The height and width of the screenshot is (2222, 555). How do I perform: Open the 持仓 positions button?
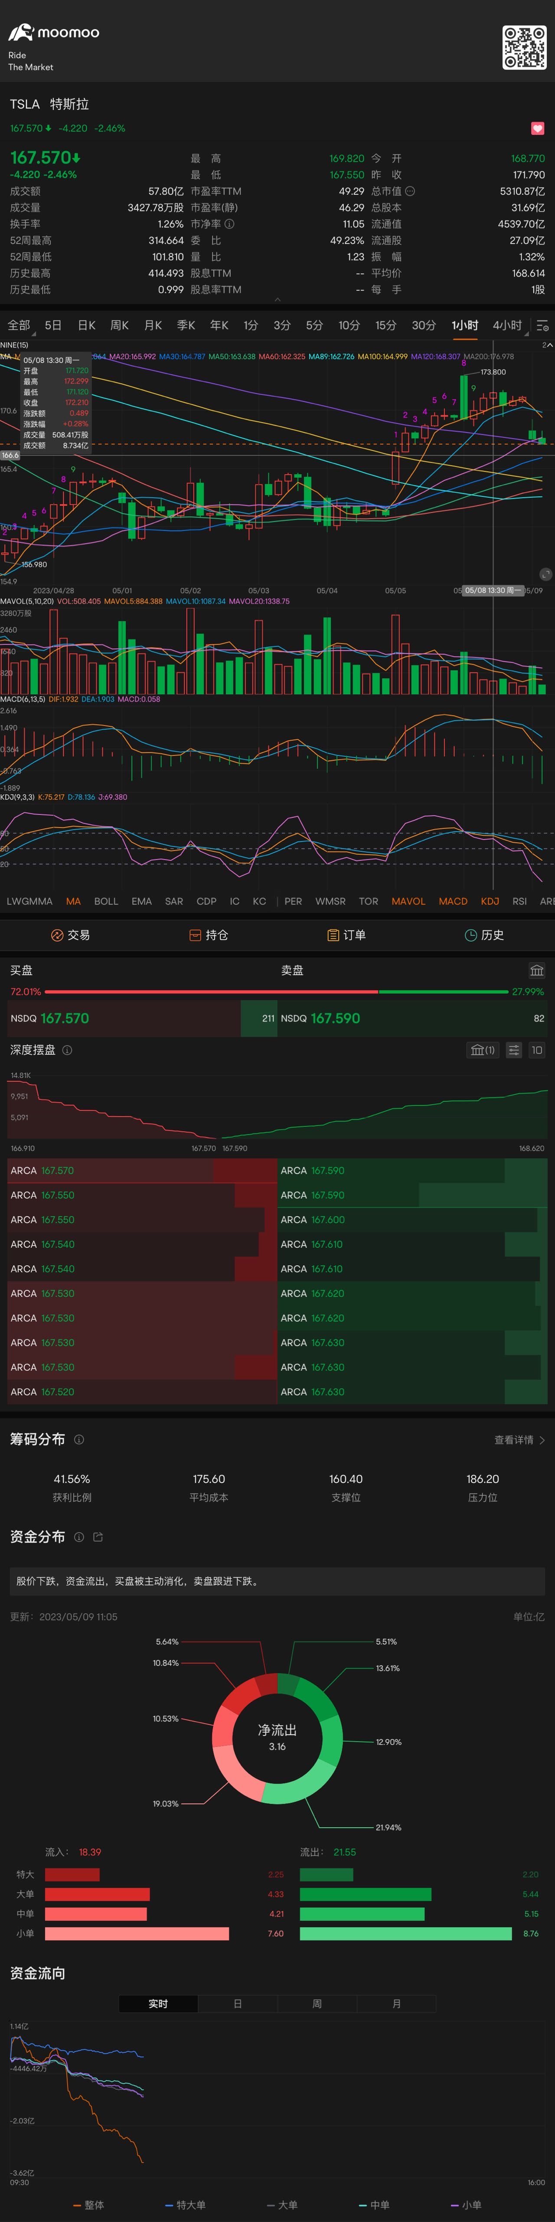(x=209, y=935)
